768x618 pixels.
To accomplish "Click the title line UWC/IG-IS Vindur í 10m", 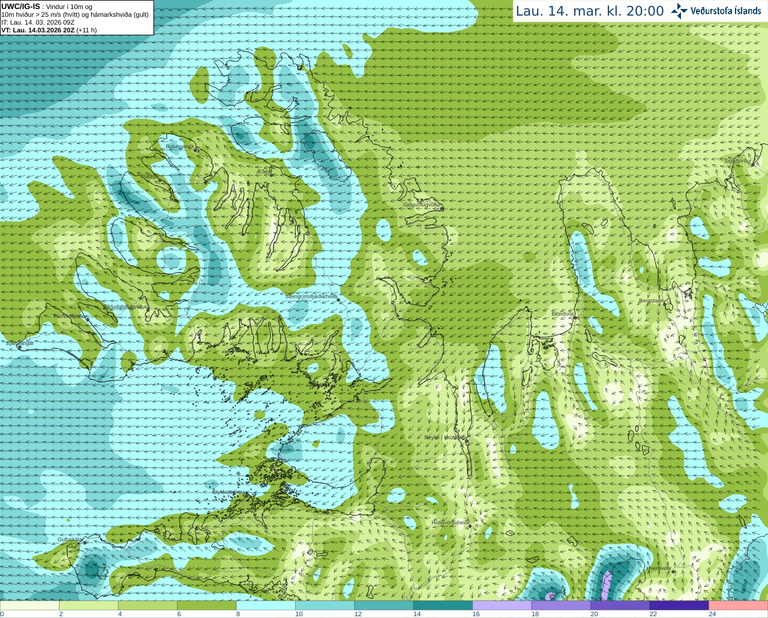I will point(47,6).
